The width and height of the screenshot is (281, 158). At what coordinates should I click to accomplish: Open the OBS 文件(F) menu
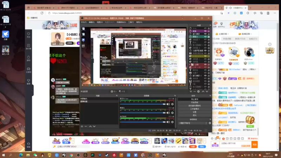coord(84,22)
